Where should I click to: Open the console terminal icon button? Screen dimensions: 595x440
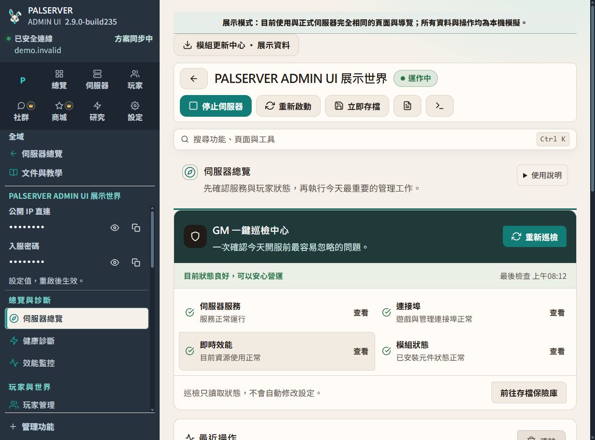point(440,106)
